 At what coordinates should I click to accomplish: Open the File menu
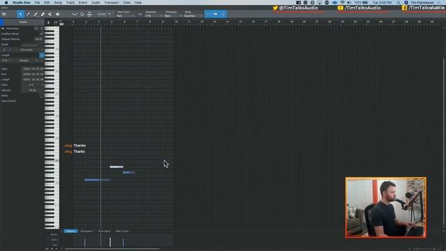coord(37,3)
